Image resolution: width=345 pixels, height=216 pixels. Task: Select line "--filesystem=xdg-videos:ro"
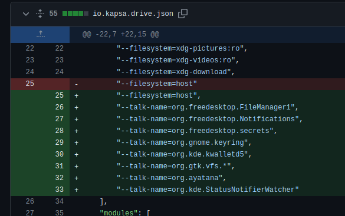click(x=178, y=60)
